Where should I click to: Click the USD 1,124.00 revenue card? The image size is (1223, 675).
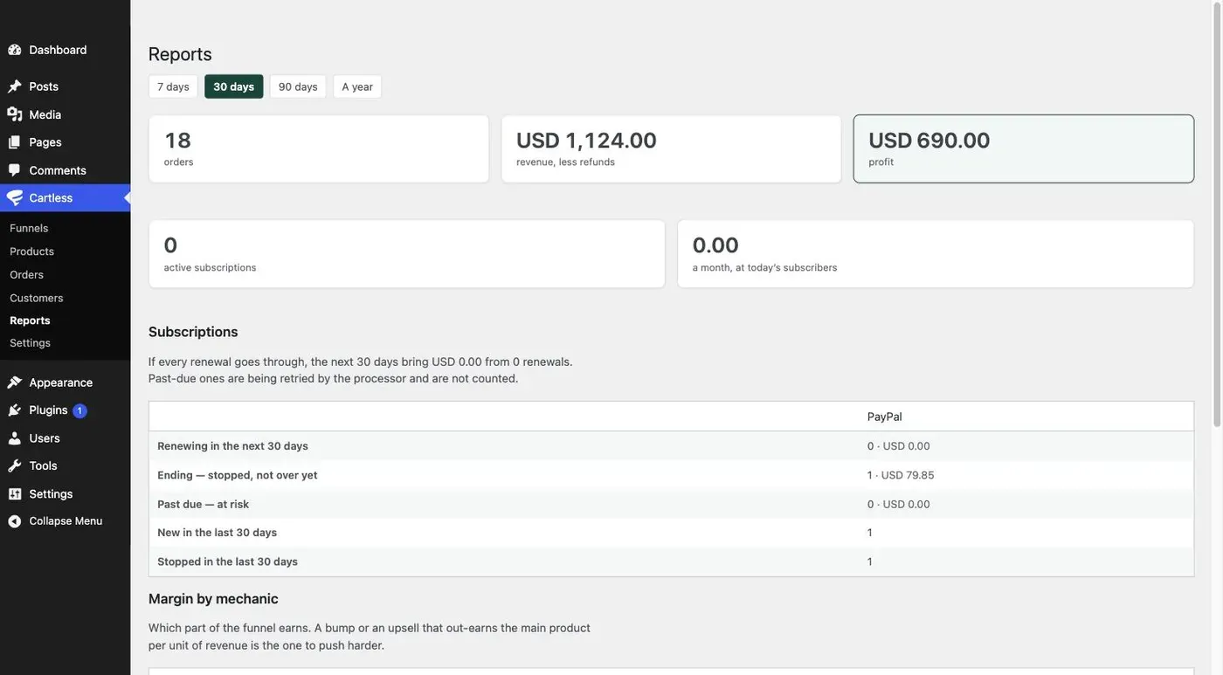(x=671, y=148)
